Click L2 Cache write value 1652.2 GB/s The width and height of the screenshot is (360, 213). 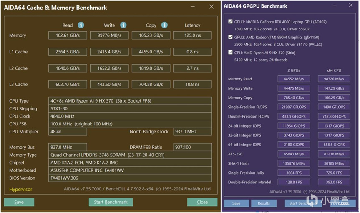109,68
